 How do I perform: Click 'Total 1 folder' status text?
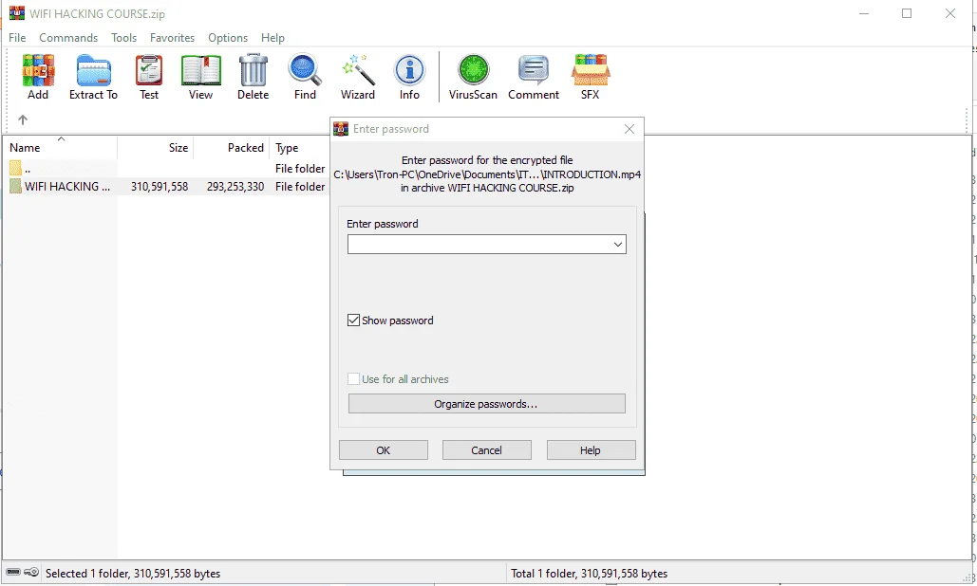click(x=589, y=573)
